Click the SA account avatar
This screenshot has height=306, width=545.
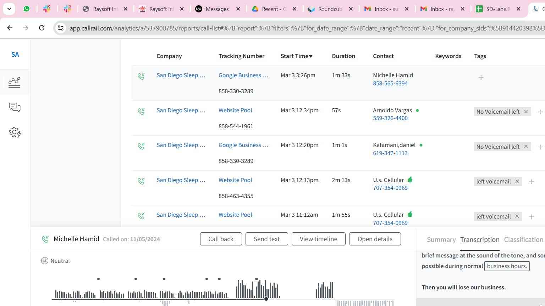pyautogui.click(x=15, y=55)
